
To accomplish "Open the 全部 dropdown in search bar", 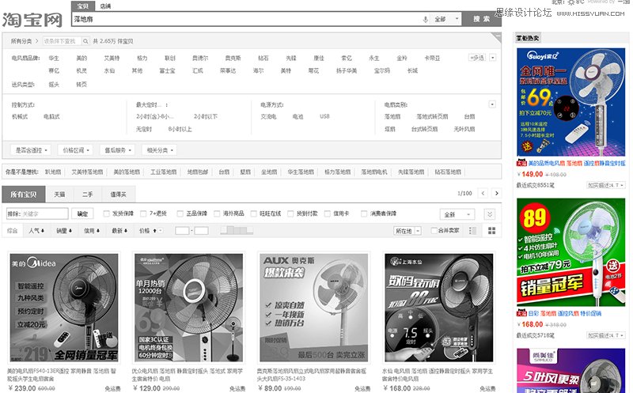I will coord(445,19).
